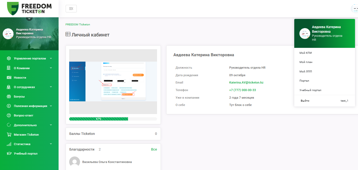Click the Полезная информация info icon
358x170 pixels.
click(9, 106)
